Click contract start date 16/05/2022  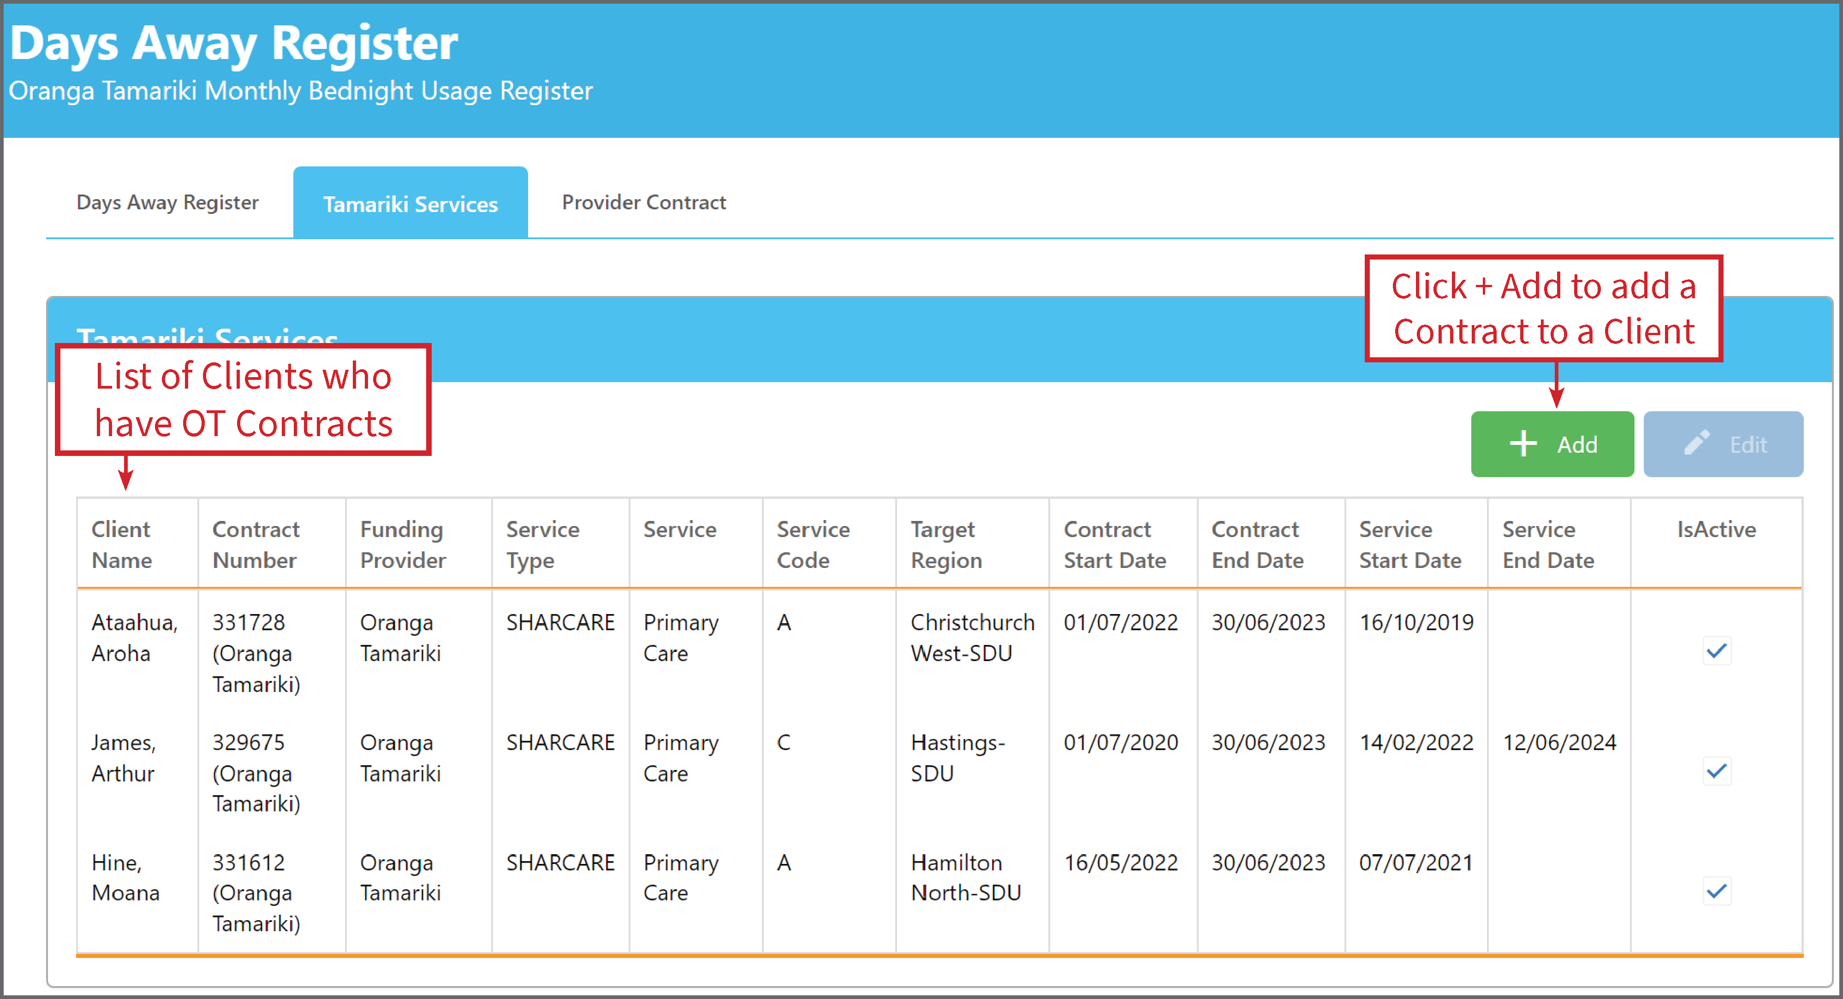(x=1120, y=863)
